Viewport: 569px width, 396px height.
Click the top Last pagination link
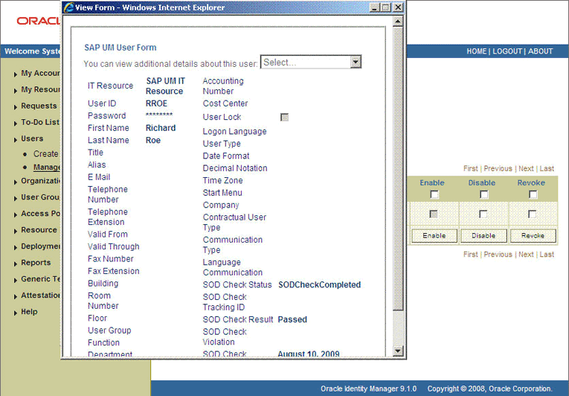click(x=547, y=168)
